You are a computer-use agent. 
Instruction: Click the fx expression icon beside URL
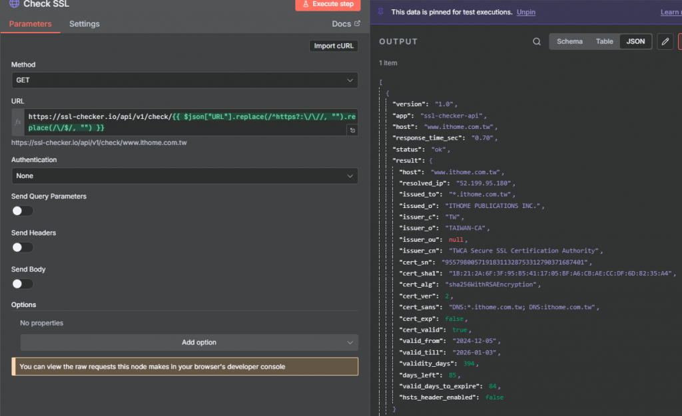[x=18, y=122]
